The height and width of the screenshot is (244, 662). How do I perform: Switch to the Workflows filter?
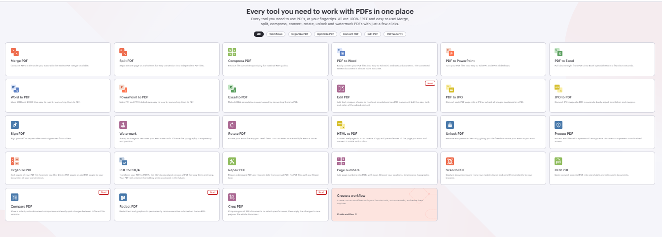(276, 34)
